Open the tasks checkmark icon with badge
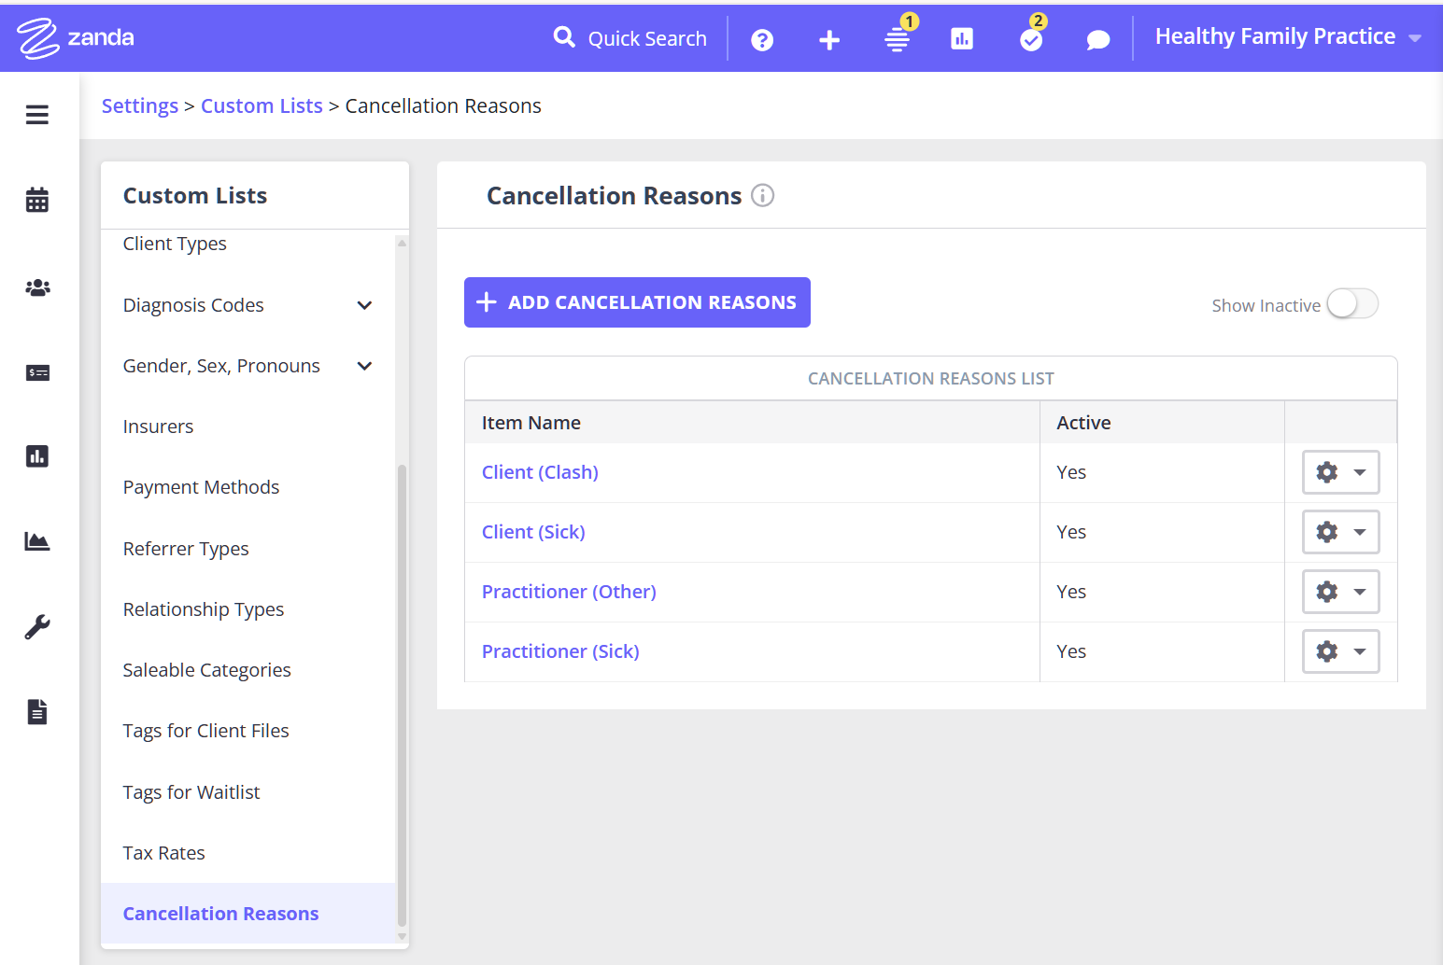The width and height of the screenshot is (1443, 965). pos(1031,40)
